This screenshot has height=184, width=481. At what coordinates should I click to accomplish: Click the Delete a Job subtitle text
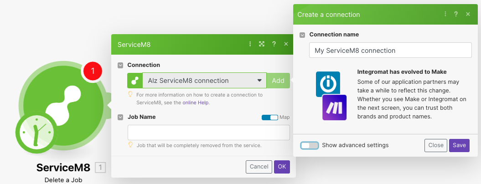[x=63, y=180]
